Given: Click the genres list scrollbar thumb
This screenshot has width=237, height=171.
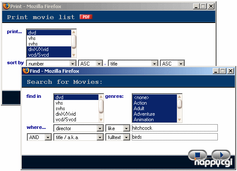Looking at the screenshot, I should click(179, 103).
